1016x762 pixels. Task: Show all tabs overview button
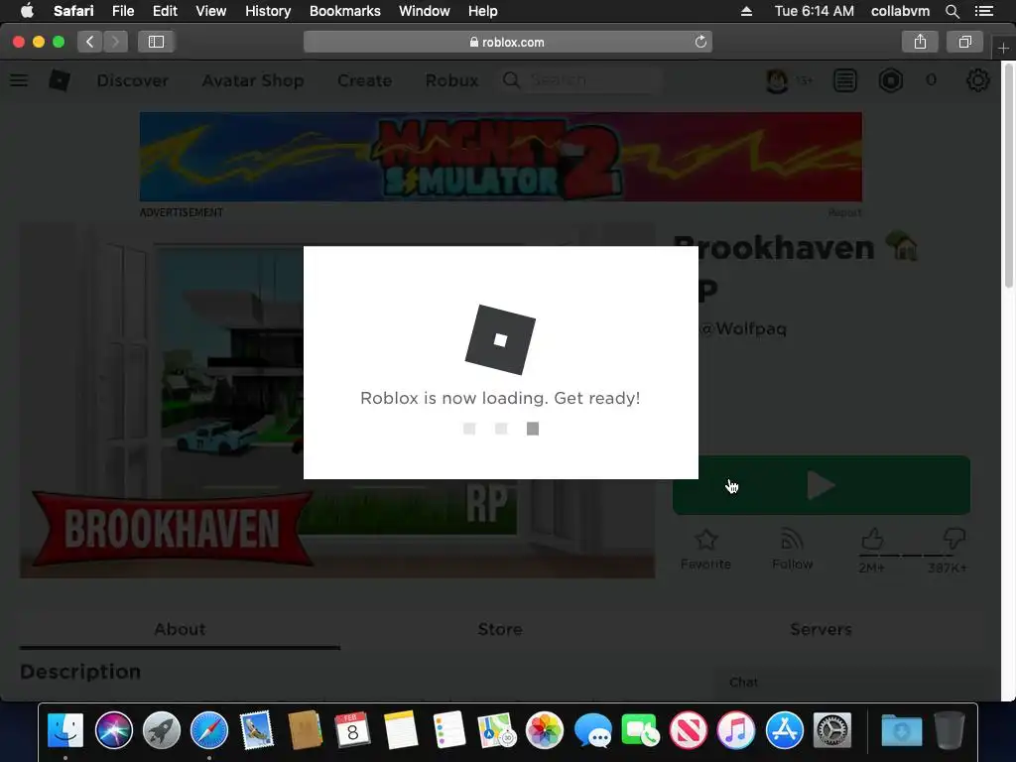(964, 42)
